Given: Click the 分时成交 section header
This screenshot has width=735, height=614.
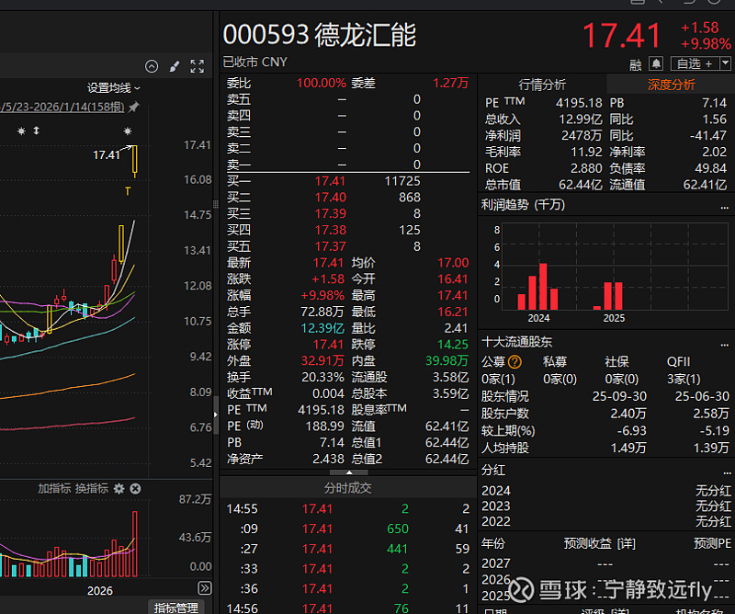Looking at the screenshot, I should click(x=348, y=488).
